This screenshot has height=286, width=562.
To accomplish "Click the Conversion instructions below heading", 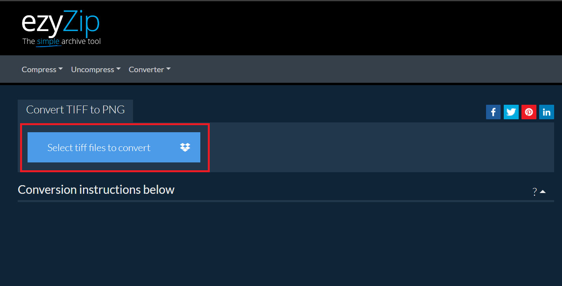I will point(96,190).
